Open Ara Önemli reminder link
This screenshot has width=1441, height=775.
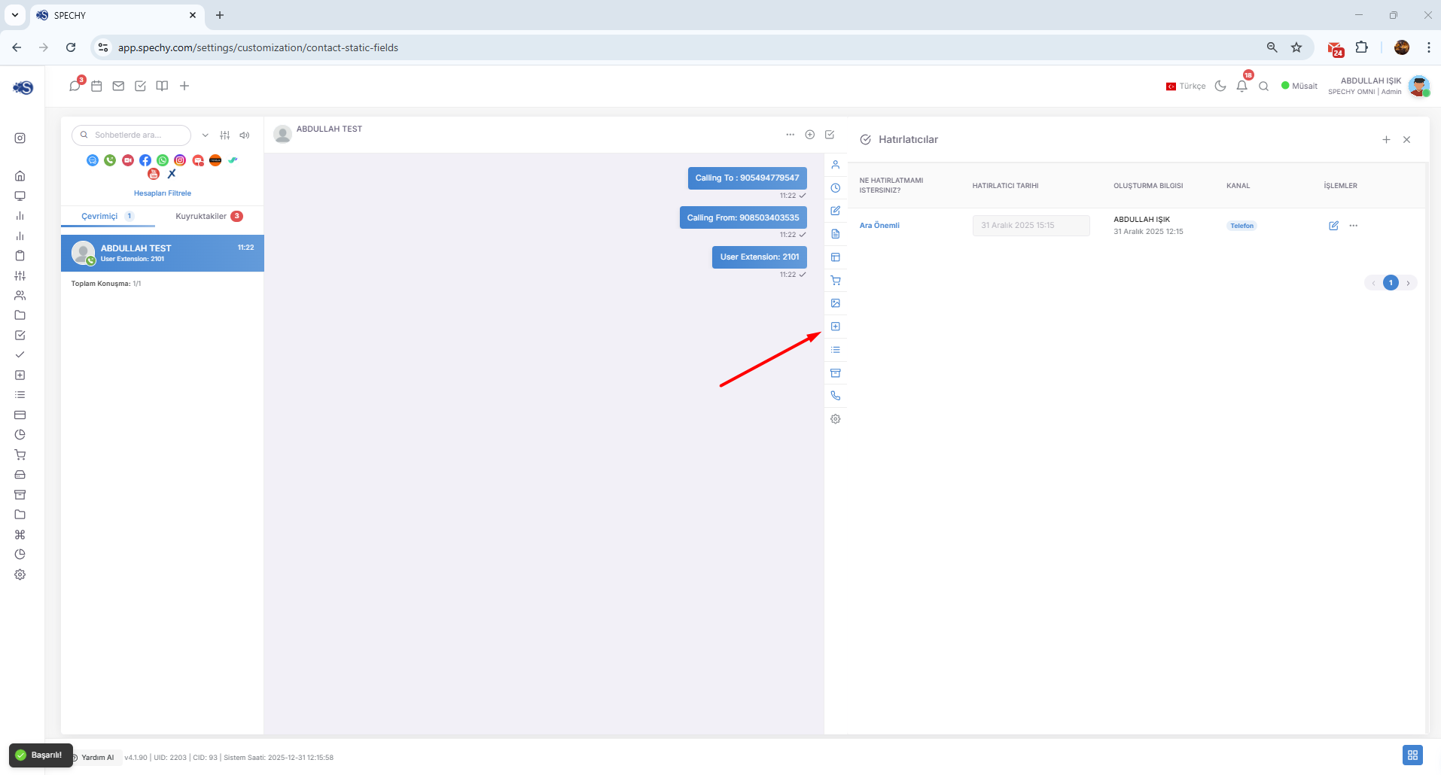coord(879,226)
